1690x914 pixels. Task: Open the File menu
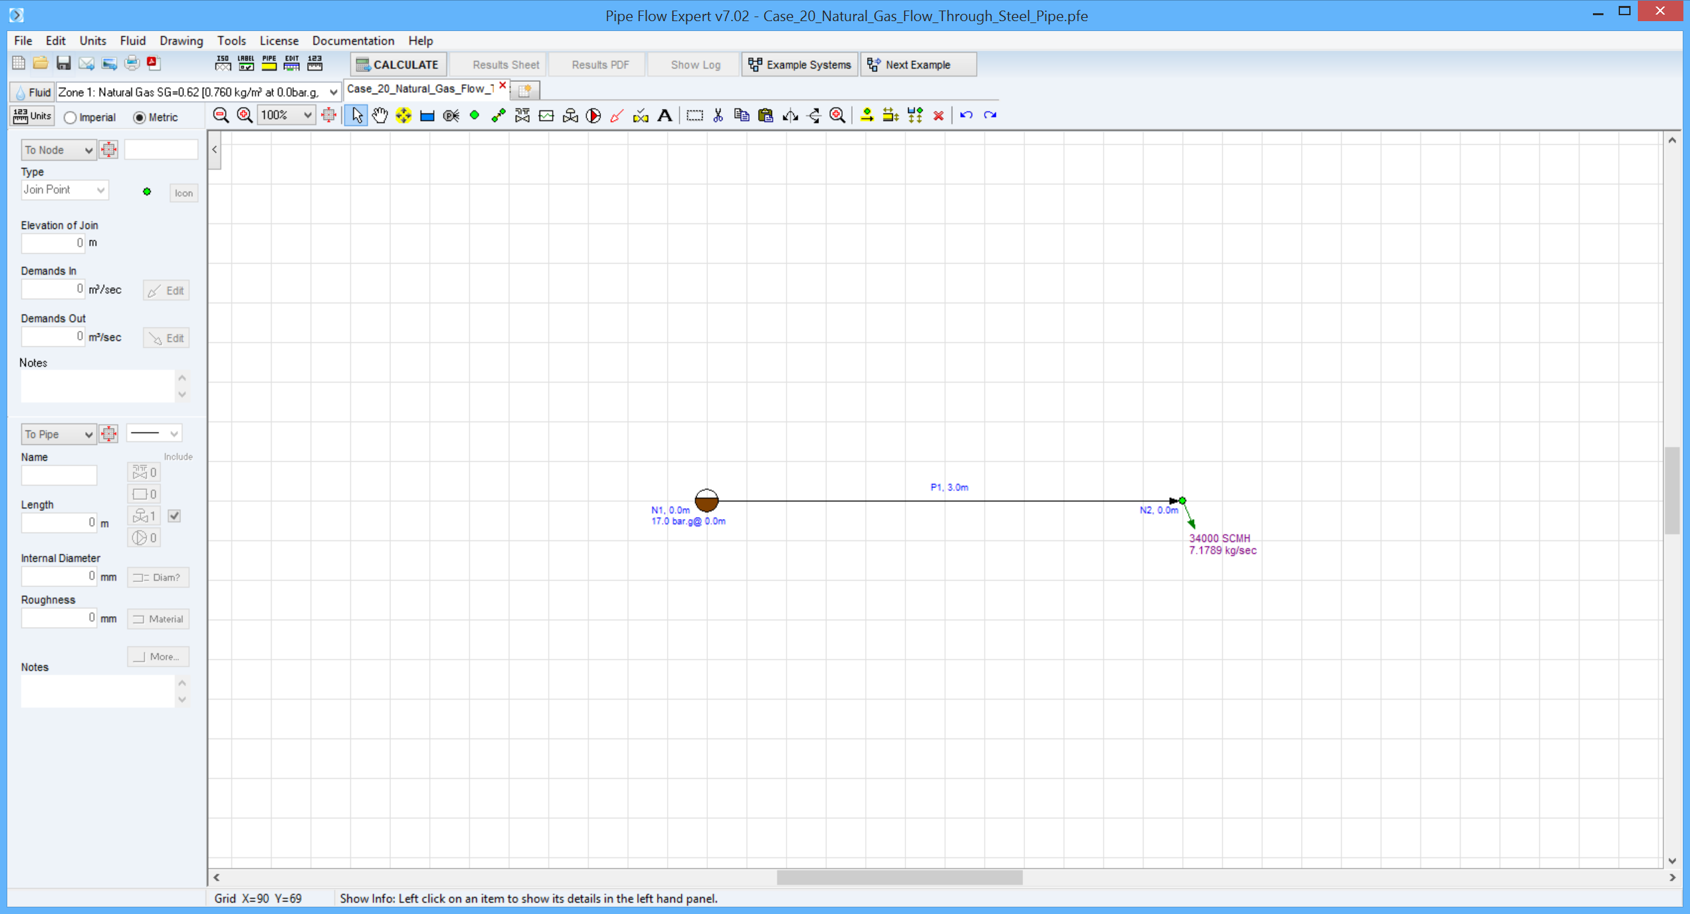tap(23, 41)
